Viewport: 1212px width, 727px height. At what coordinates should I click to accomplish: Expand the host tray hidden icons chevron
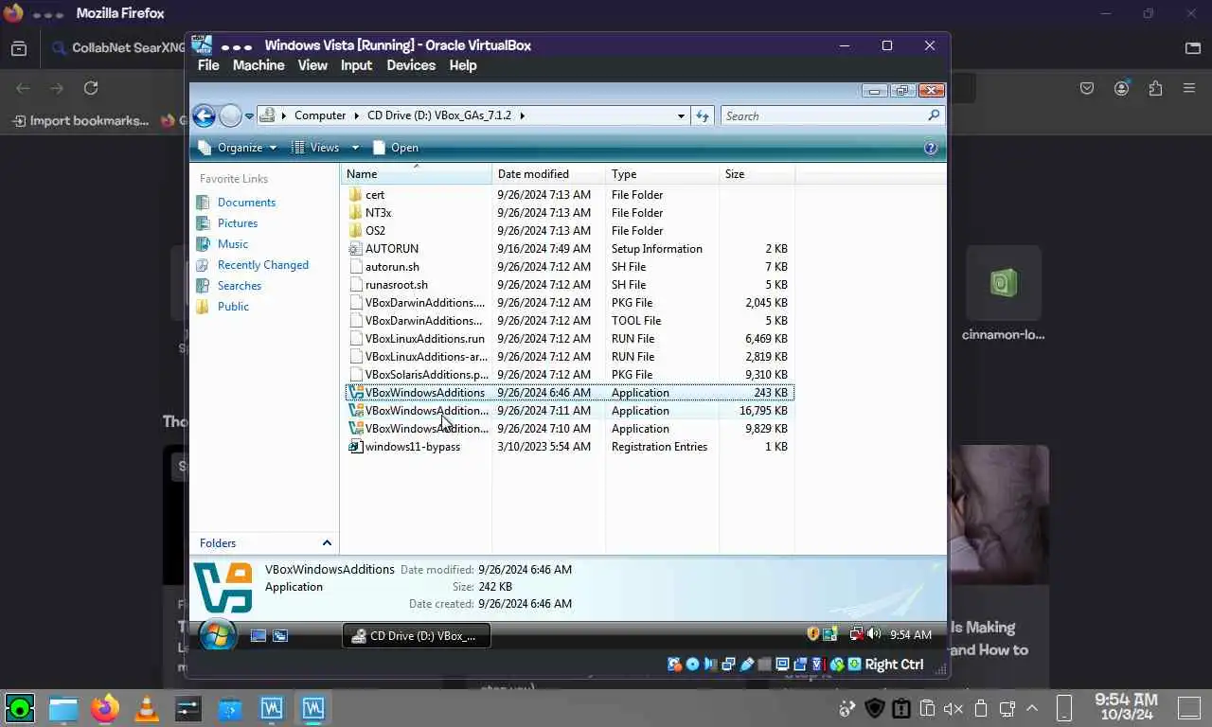[1032, 708]
